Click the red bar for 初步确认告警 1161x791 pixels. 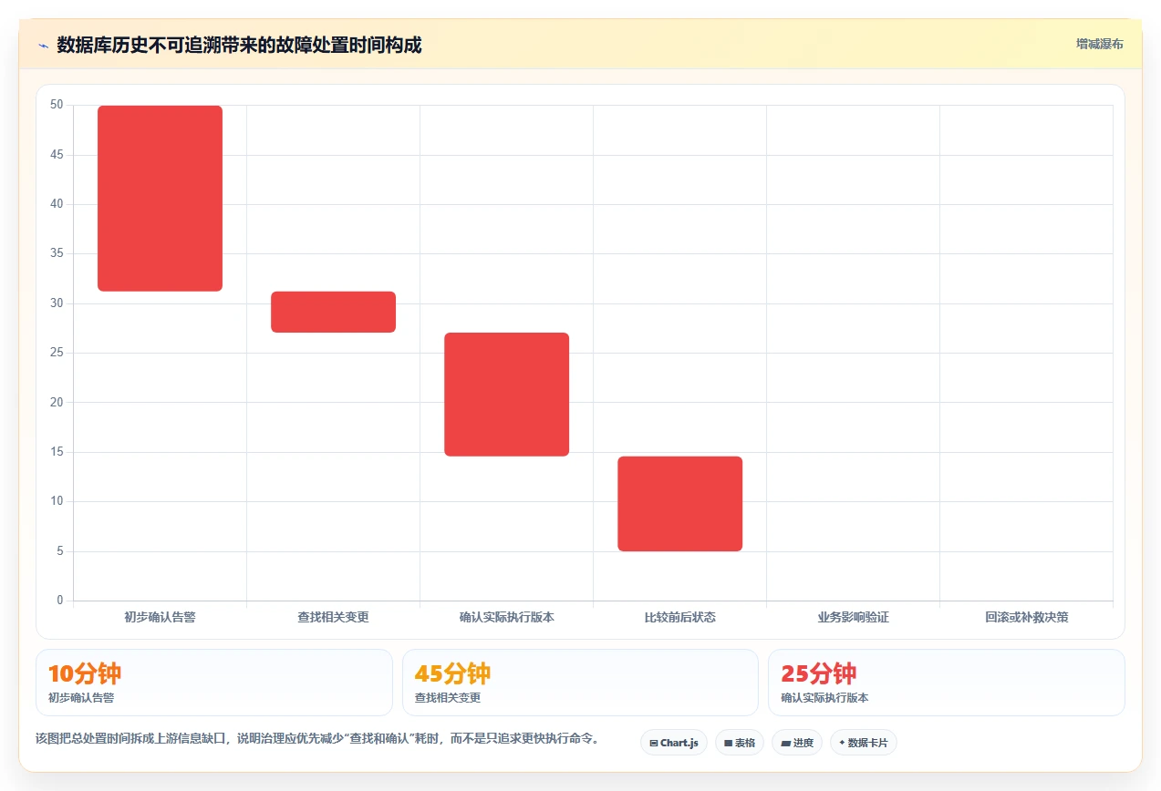[x=160, y=199]
